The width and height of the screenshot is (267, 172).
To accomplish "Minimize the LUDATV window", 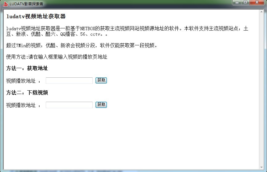I will [237, 2].
